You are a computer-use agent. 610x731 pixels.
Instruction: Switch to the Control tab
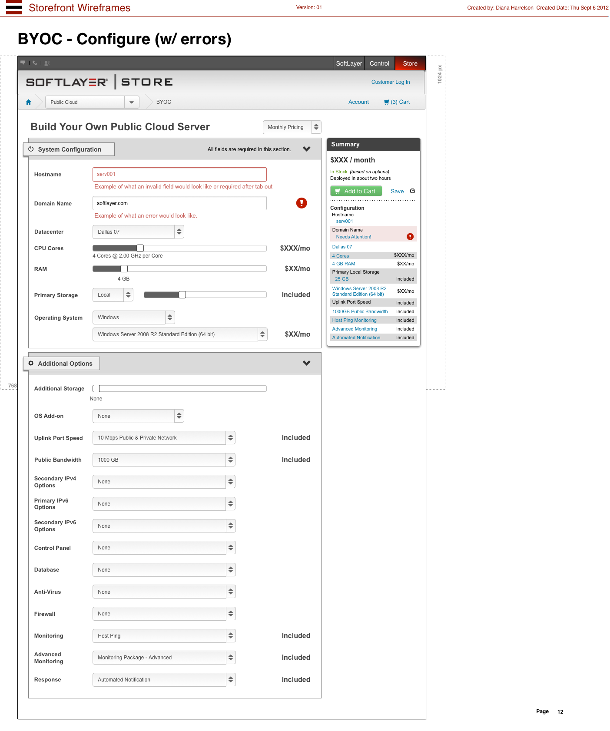tap(379, 63)
